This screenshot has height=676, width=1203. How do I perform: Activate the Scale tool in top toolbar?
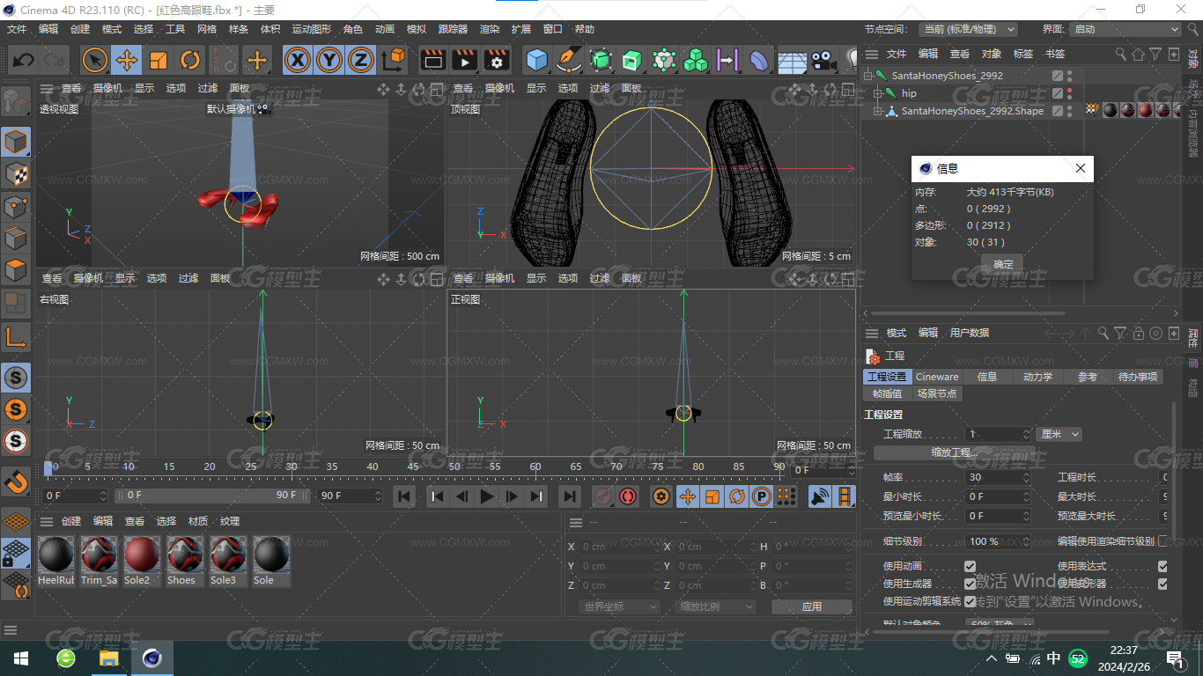(x=159, y=60)
